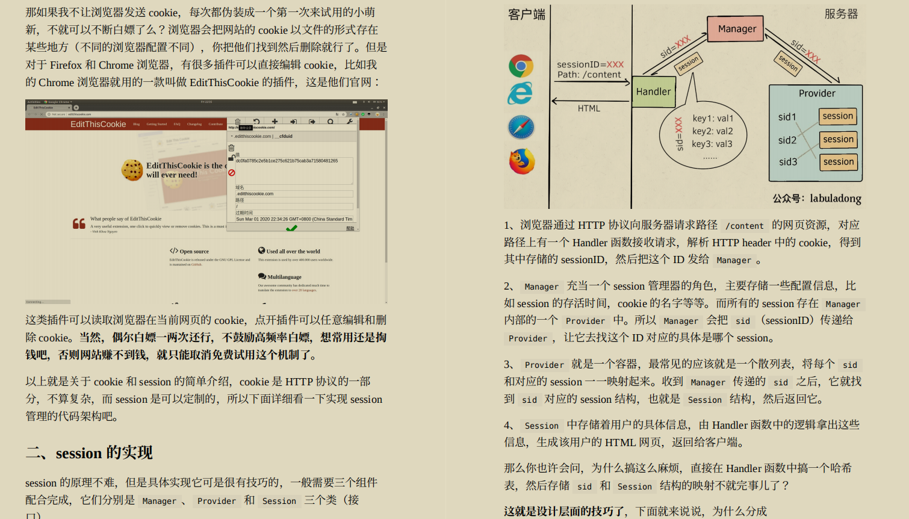
Task: Click the pink Manager box in diagram
Action: click(736, 29)
